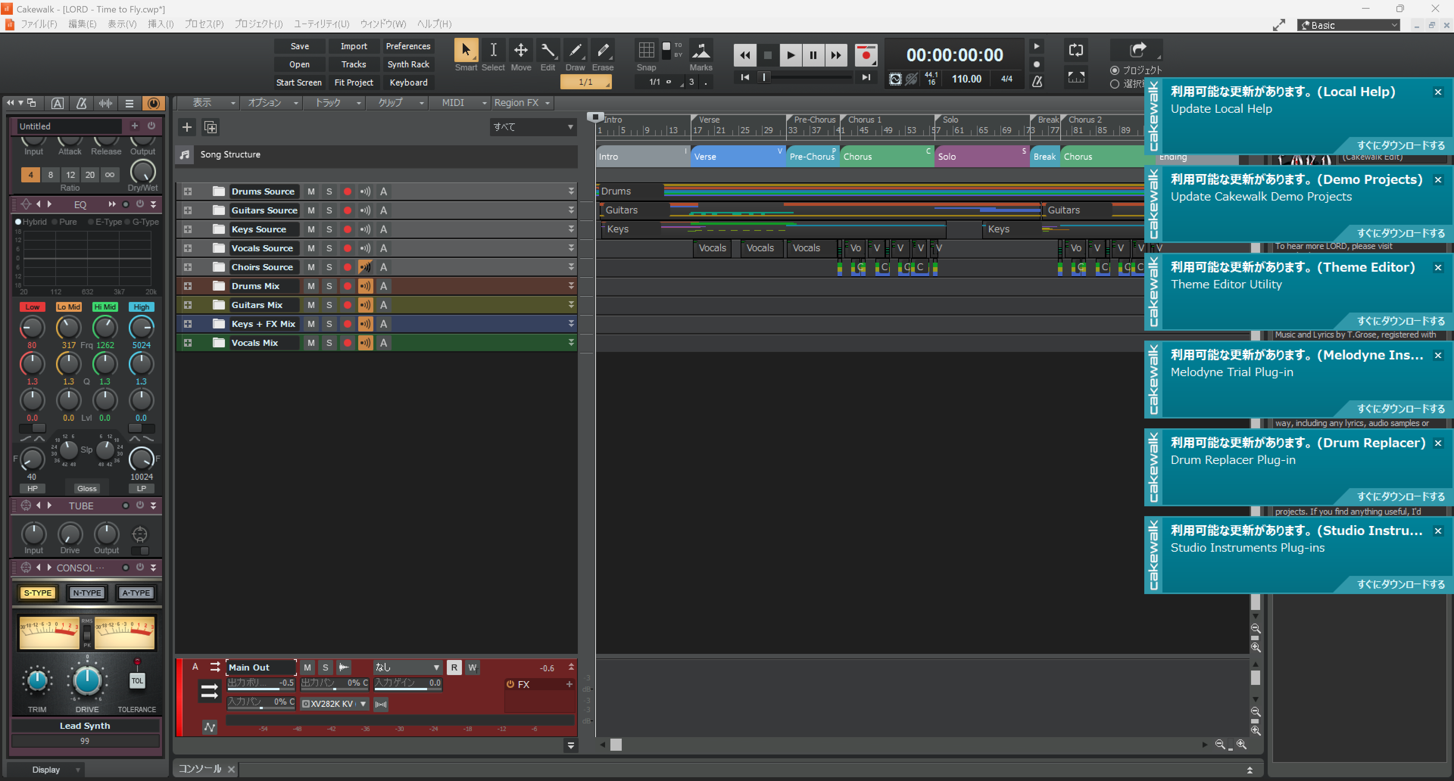
Task: Choose the Select tool
Action: tap(493, 55)
